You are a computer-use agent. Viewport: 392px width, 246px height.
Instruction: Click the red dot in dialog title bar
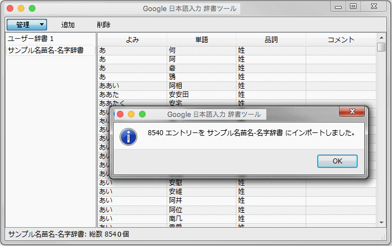point(120,114)
